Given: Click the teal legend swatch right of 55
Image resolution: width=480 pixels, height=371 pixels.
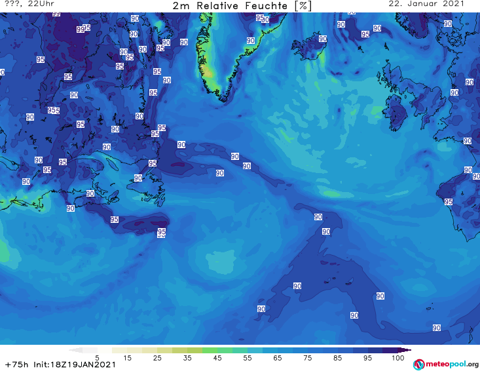Looking at the screenshot, I should 255,350.
